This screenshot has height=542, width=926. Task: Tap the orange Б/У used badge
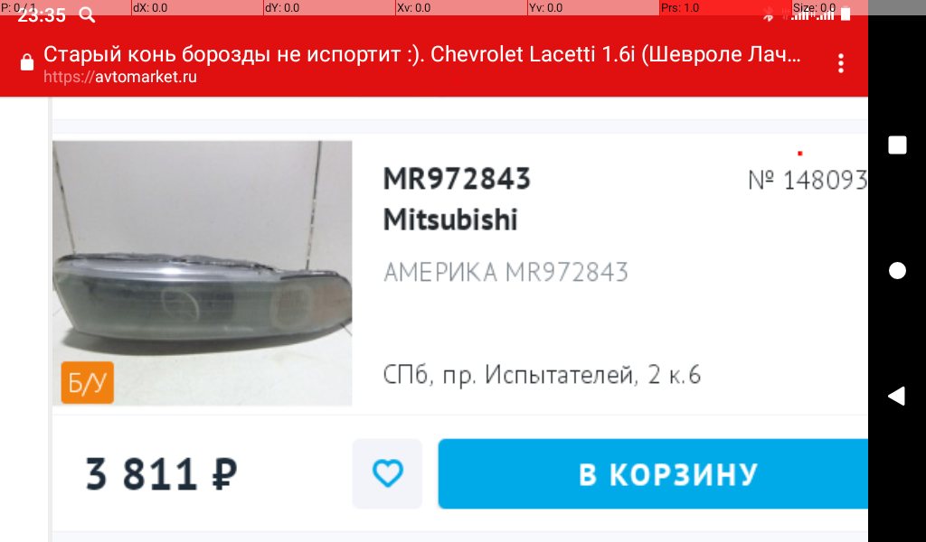(88, 383)
